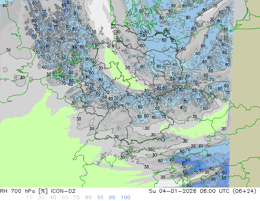This screenshot has height=201, width=260.
Task: Click the '(06+24)' forecast run label
Action: [244, 191]
